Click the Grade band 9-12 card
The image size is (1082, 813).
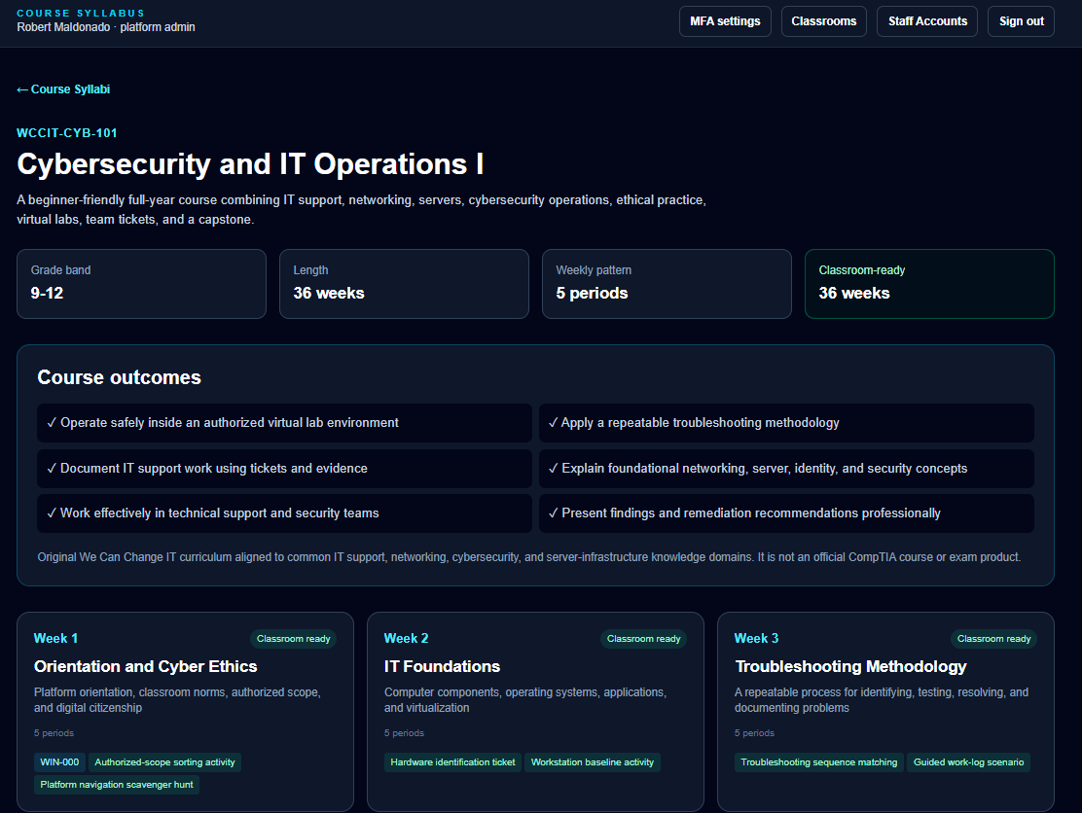tap(141, 284)
